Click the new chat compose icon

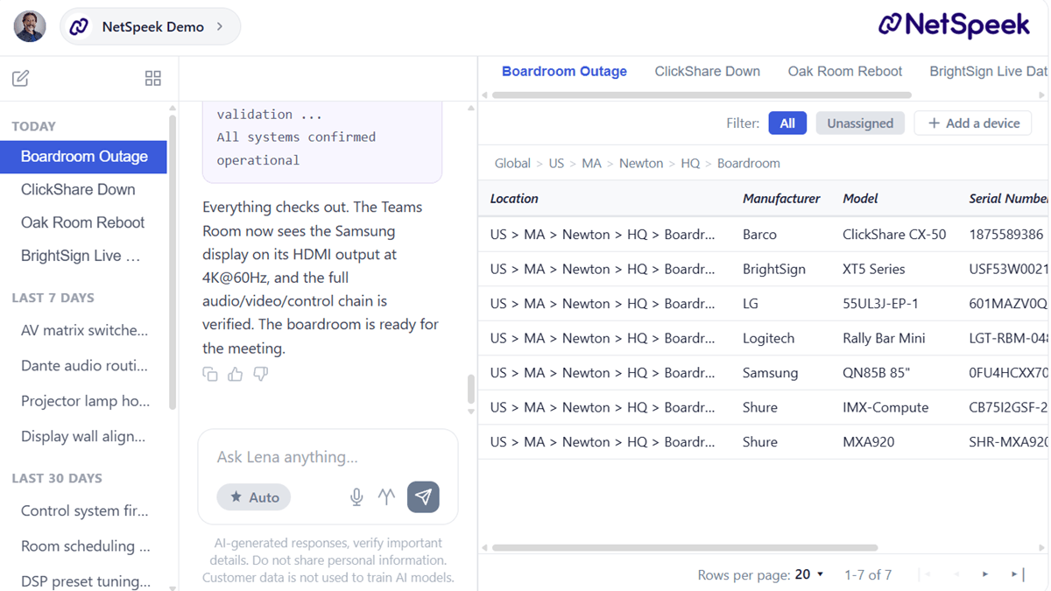pos(21,79)
